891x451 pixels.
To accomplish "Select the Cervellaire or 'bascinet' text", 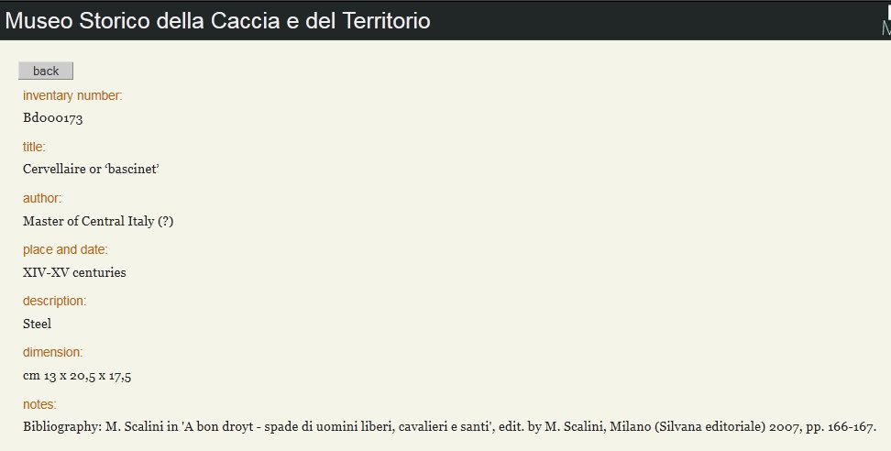I will tap(91, 170).
